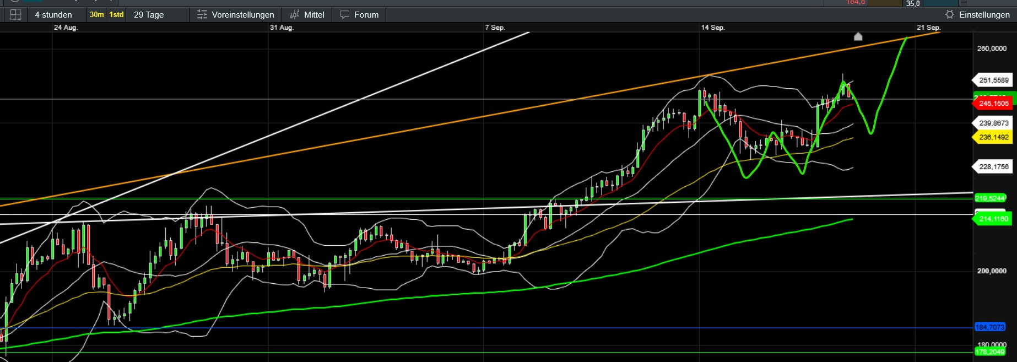The width and height of the screenshot is (1017, 362).
Task: Switch to the 1std interval
Action: pyautogui.click(x=116, y=15)
